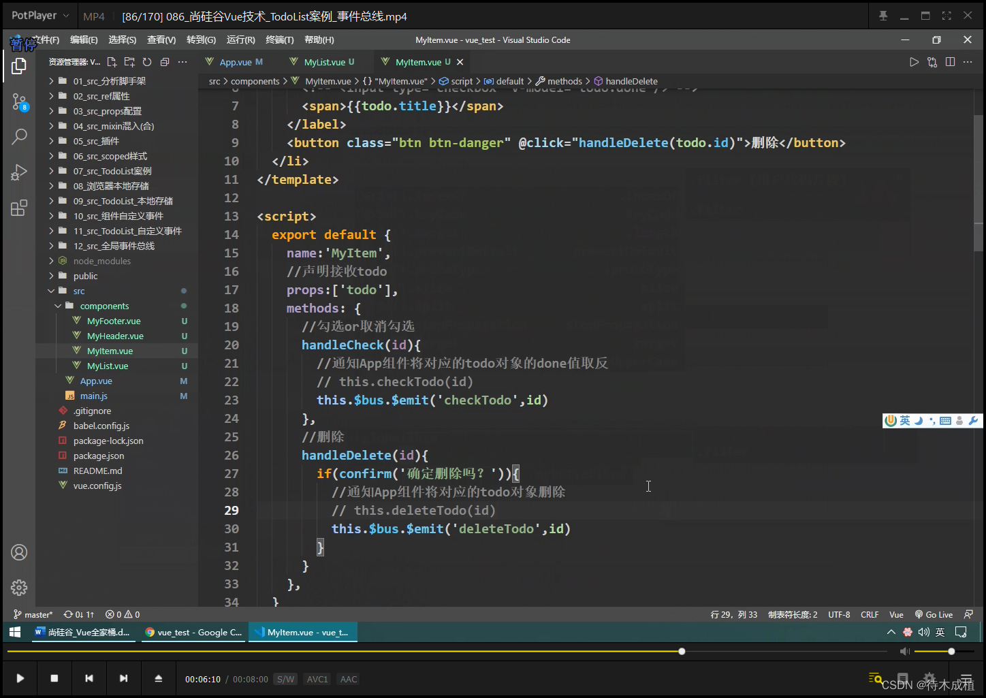Close the MyItem.vue editor tab
The image size is (986, 698).
point(460,62)
